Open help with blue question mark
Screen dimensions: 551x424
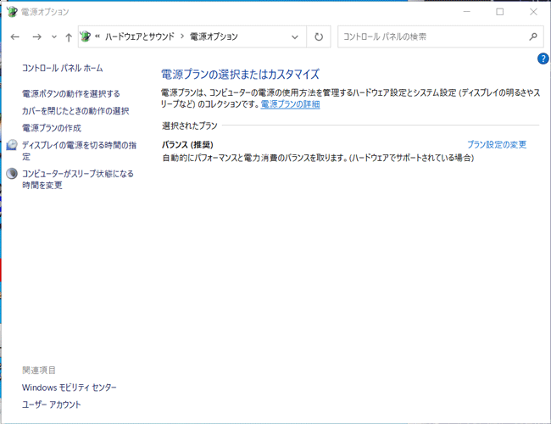click(x=543, y=59)
